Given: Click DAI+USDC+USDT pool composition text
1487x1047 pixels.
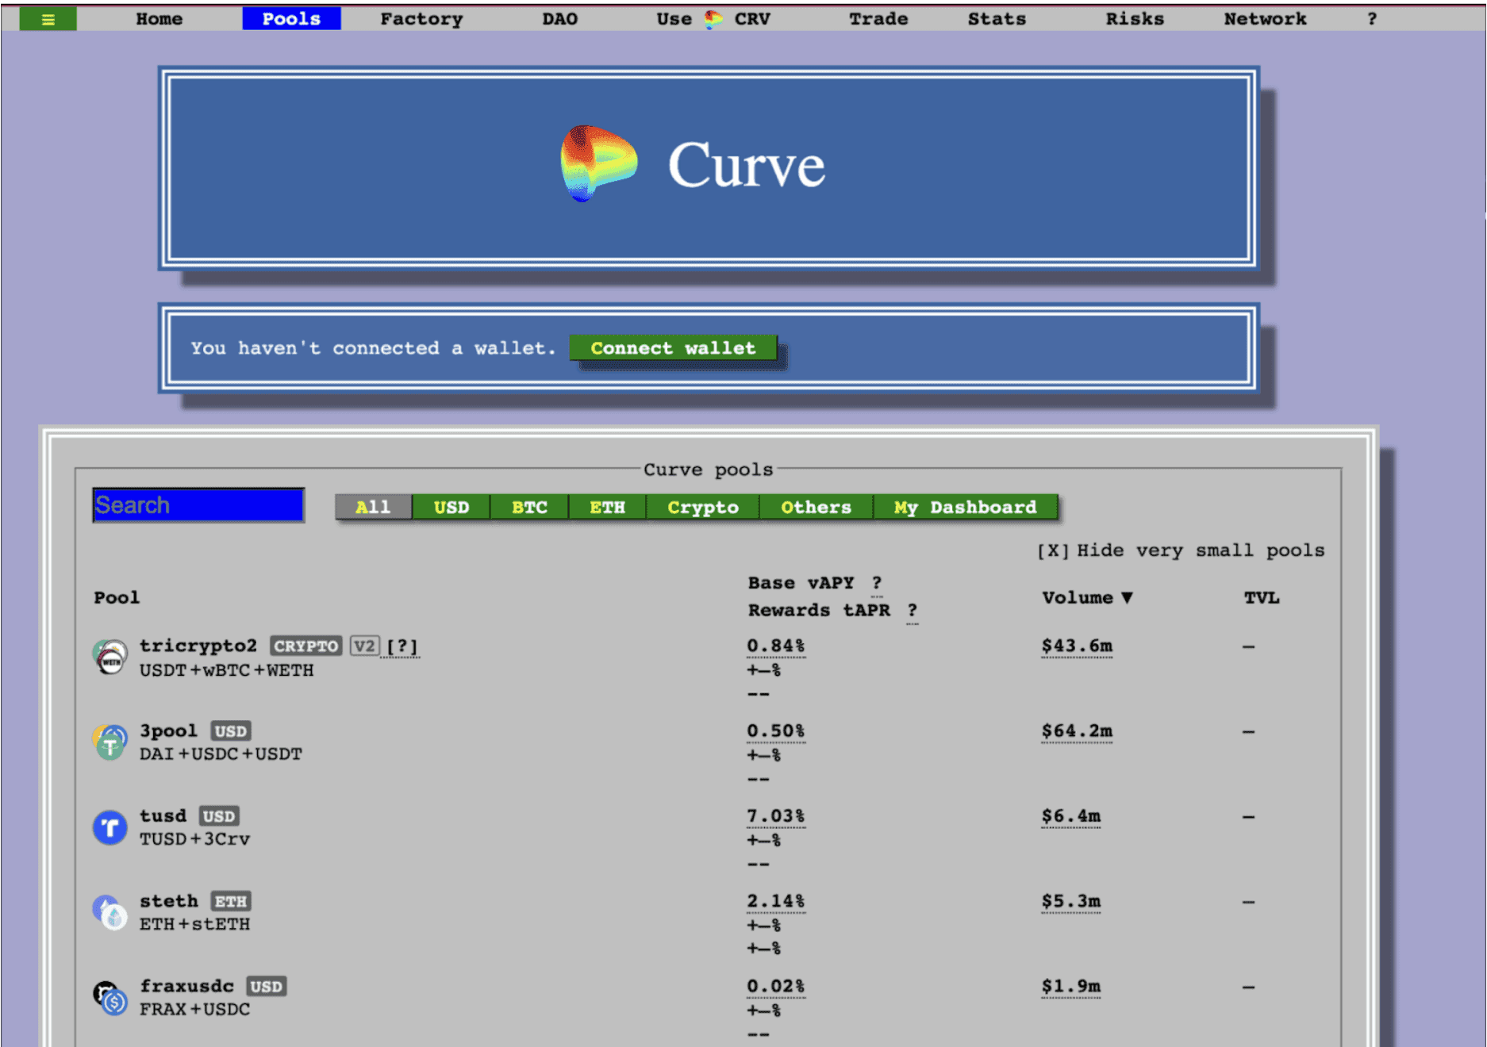Looking at the screenshot, I should 221,754.
